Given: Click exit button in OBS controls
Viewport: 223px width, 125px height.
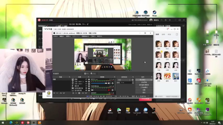Looking at the screenshot, I should 144,92.
